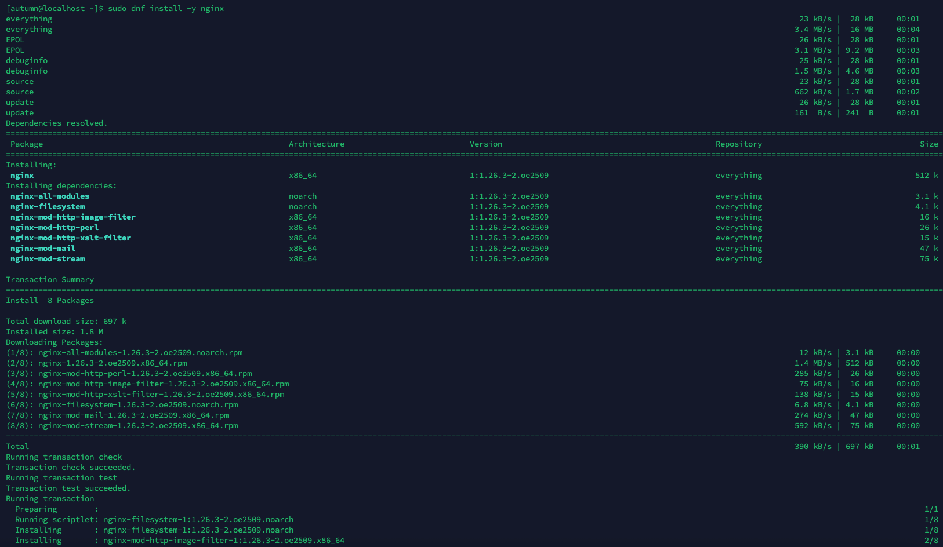
Task: Click the "Transaction check succeeded." line
Action: point(71,468)
